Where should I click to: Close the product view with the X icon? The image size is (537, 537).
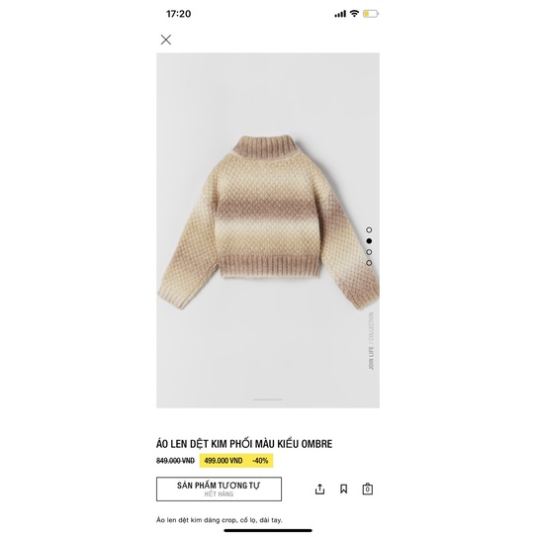pyautogui.click(x=166, y=40)
